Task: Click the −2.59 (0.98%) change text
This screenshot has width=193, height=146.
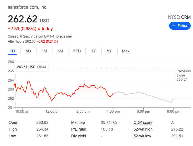Action: pyautogui.click(x=22, y=29)
